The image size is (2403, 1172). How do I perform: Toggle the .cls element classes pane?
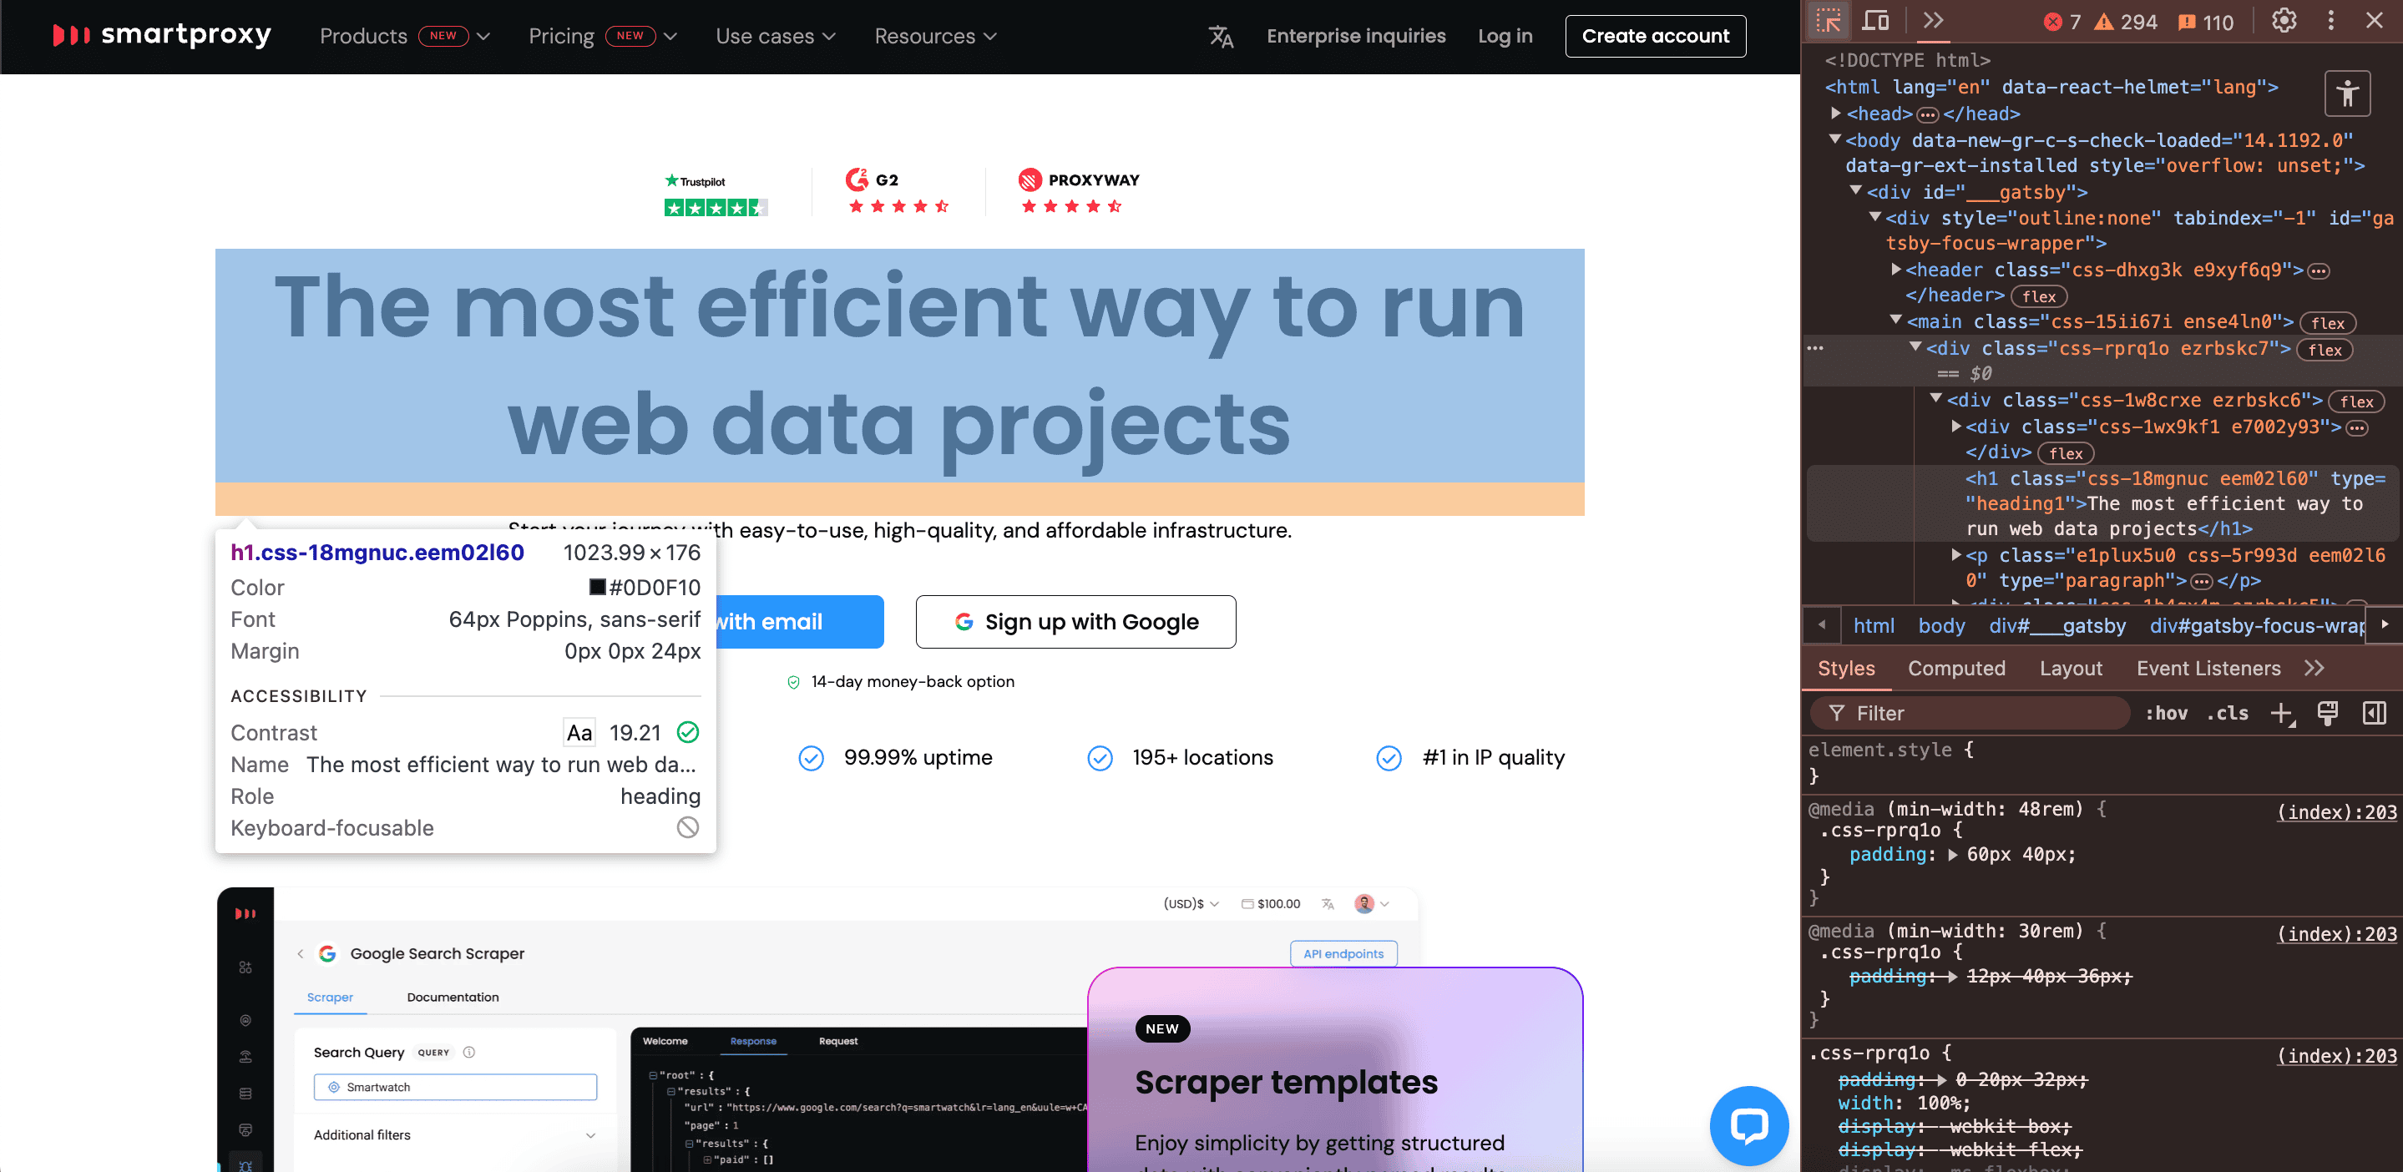point(2227,713)
